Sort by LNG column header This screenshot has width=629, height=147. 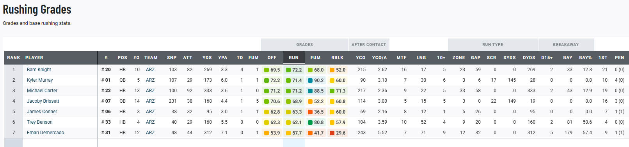pos(421,58)
